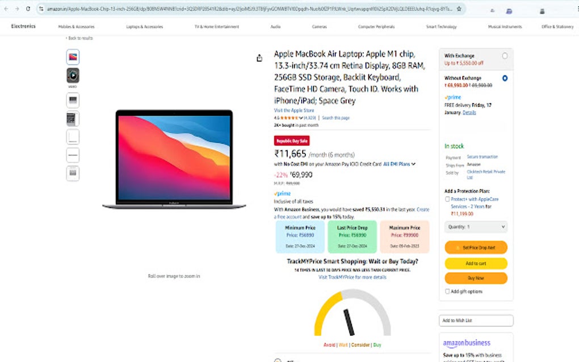The height and width of the screenshot is (362, 579).
Task: Click the browser reload icon
Action: pos(28,9)
